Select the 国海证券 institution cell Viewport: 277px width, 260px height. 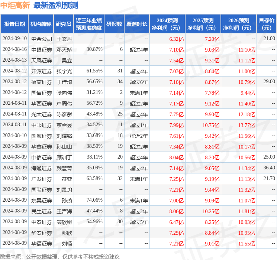(42, 136)
